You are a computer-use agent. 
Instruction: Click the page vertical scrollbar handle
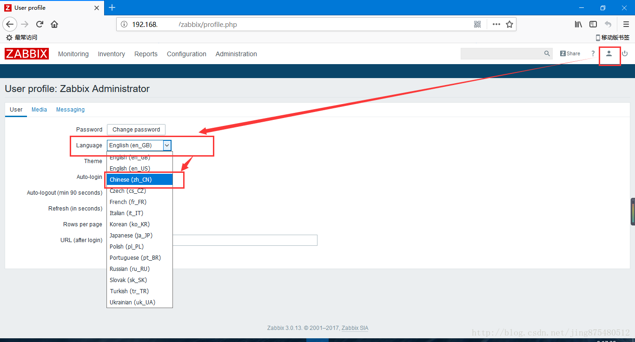633,211
